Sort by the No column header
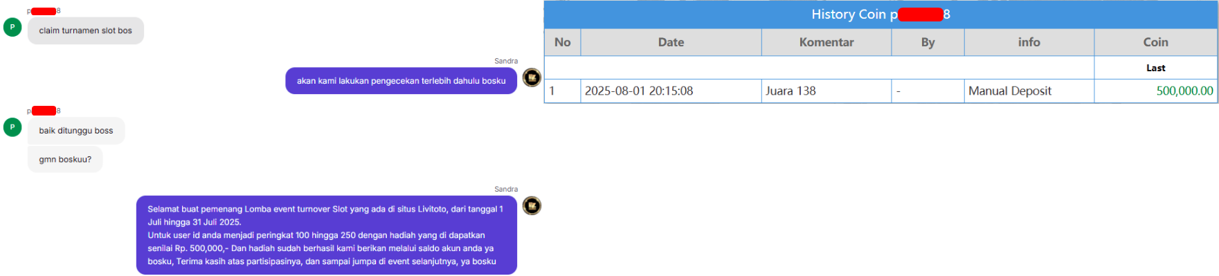Image resolution: width=1219 pixels, height=276 pixels. coord(562,42)
